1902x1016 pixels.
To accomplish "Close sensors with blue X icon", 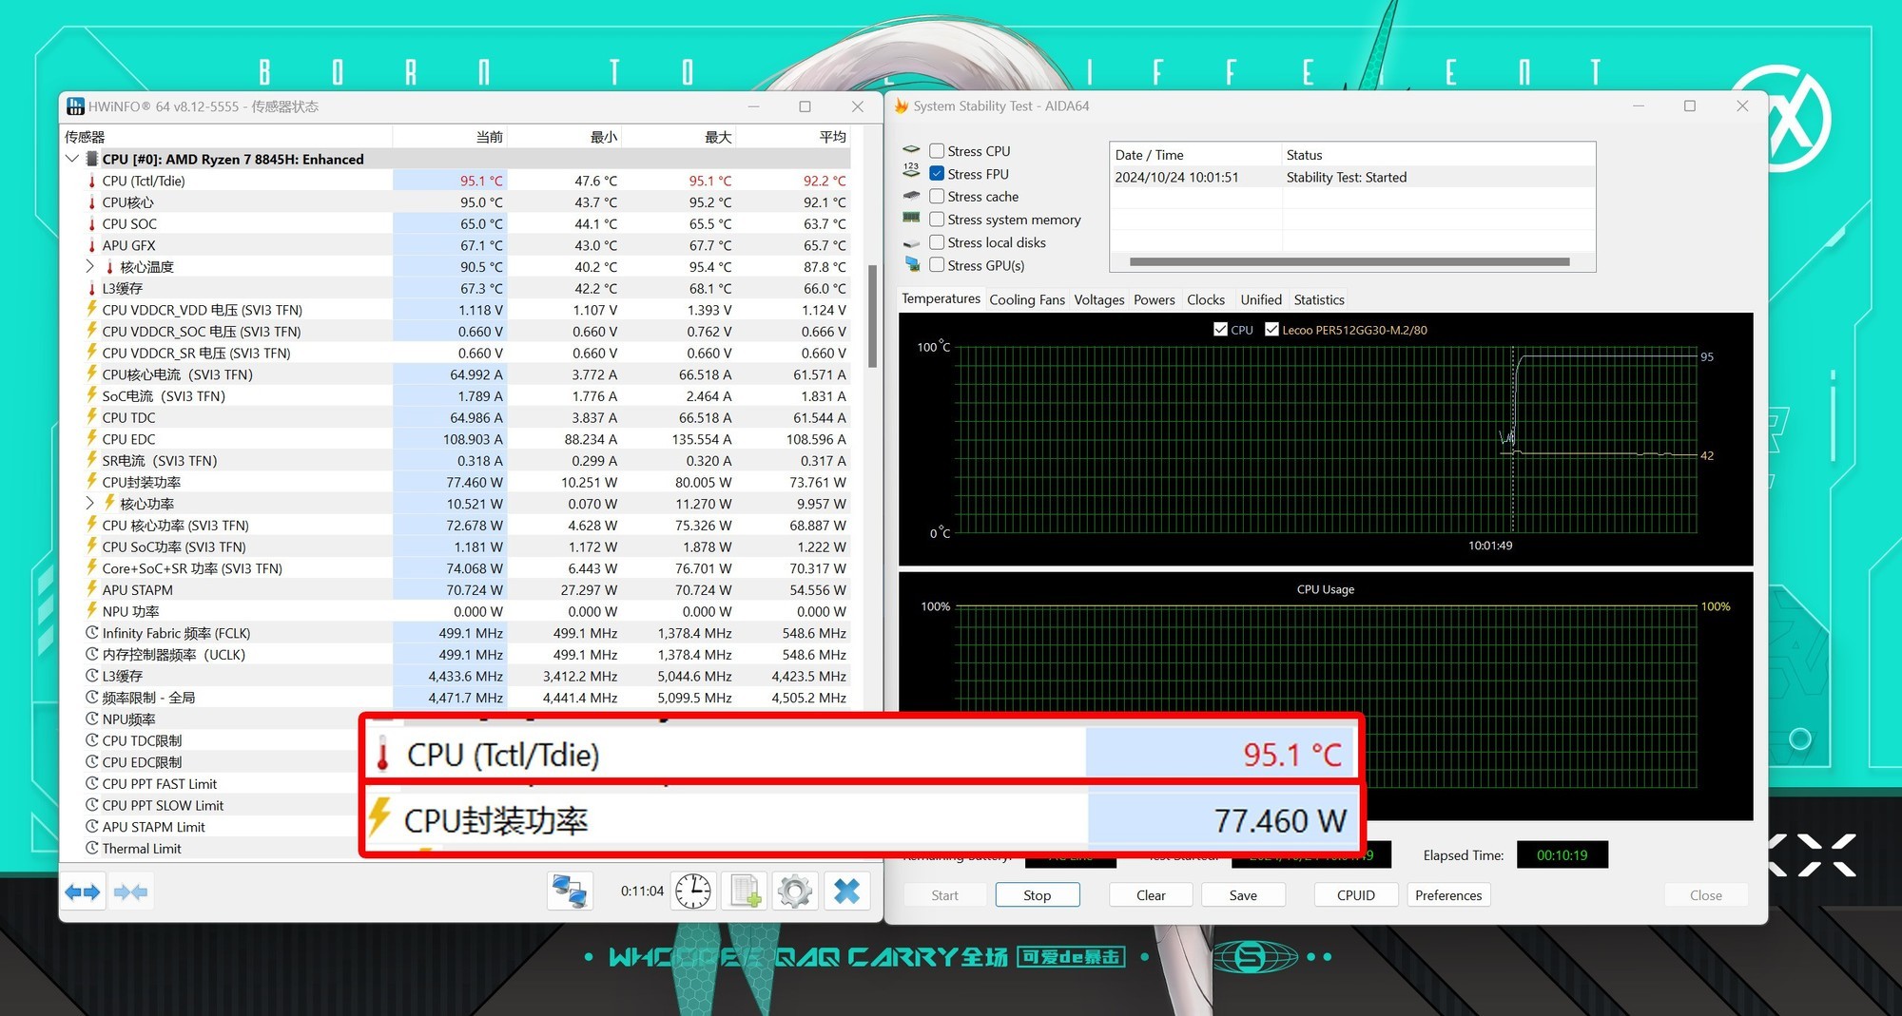I will [x=846, y=891].
